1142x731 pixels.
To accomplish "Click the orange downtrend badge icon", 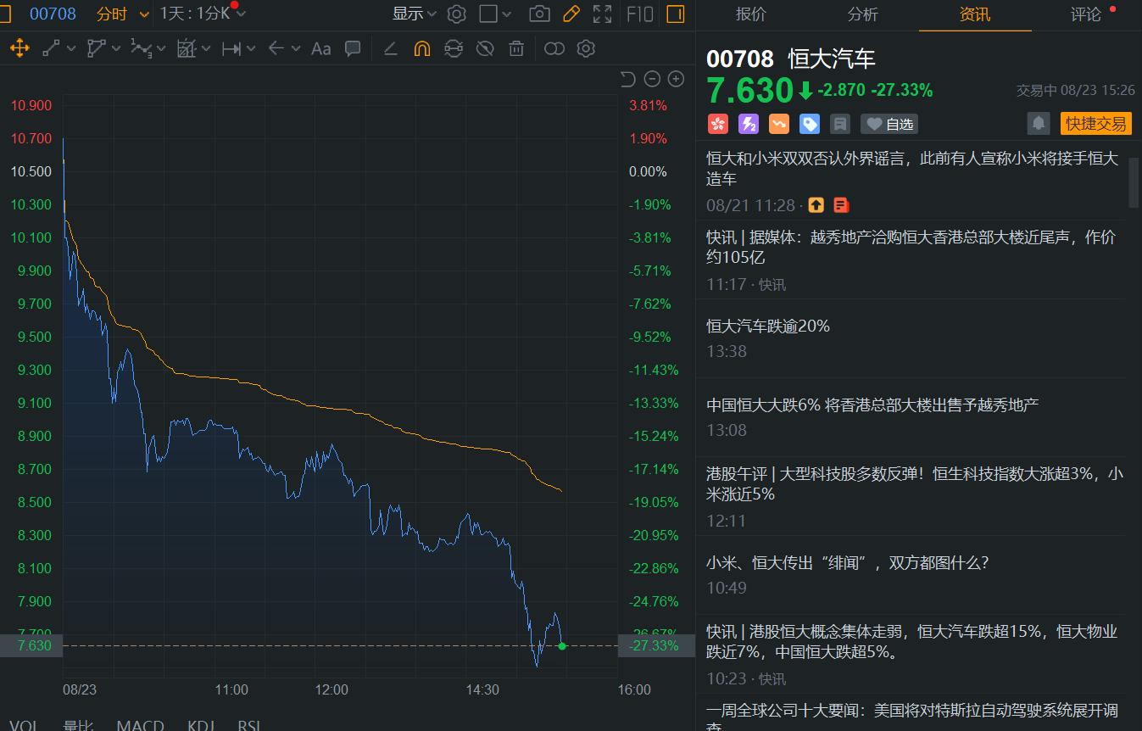I will 779,124.
